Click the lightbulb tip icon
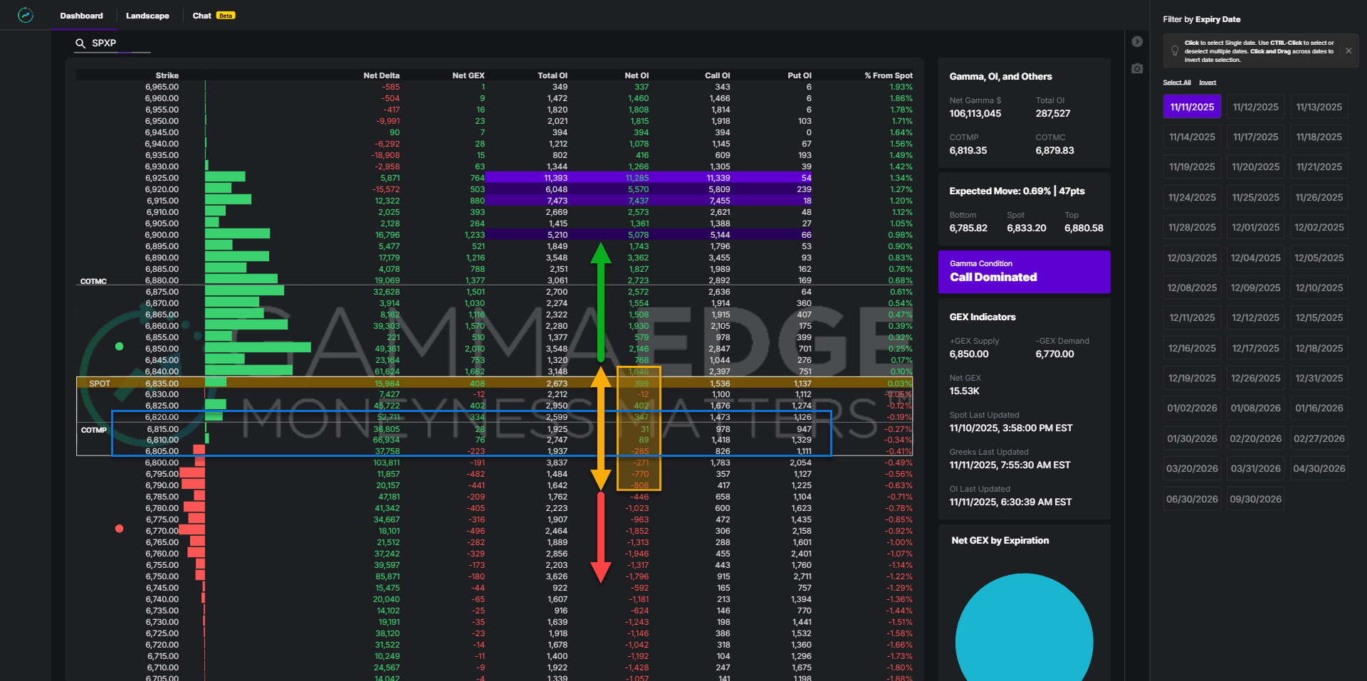 [x=1175, y=51]
